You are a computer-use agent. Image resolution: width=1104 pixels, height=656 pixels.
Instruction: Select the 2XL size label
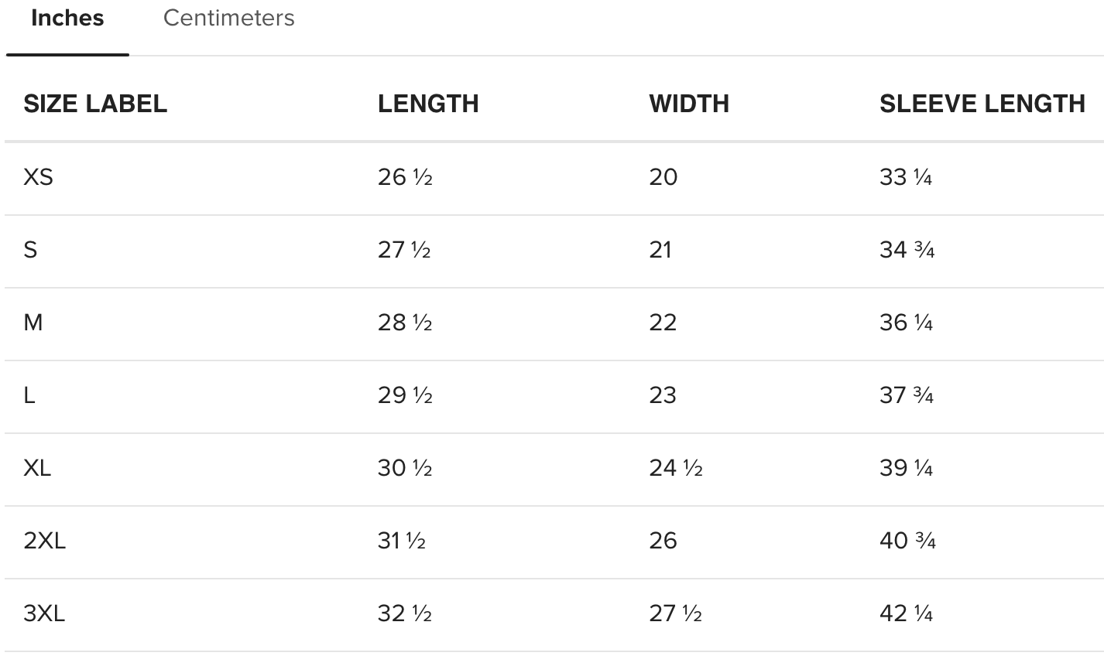44,541
